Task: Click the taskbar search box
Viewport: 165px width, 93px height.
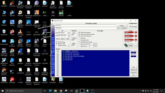Action: coord(24,91)
